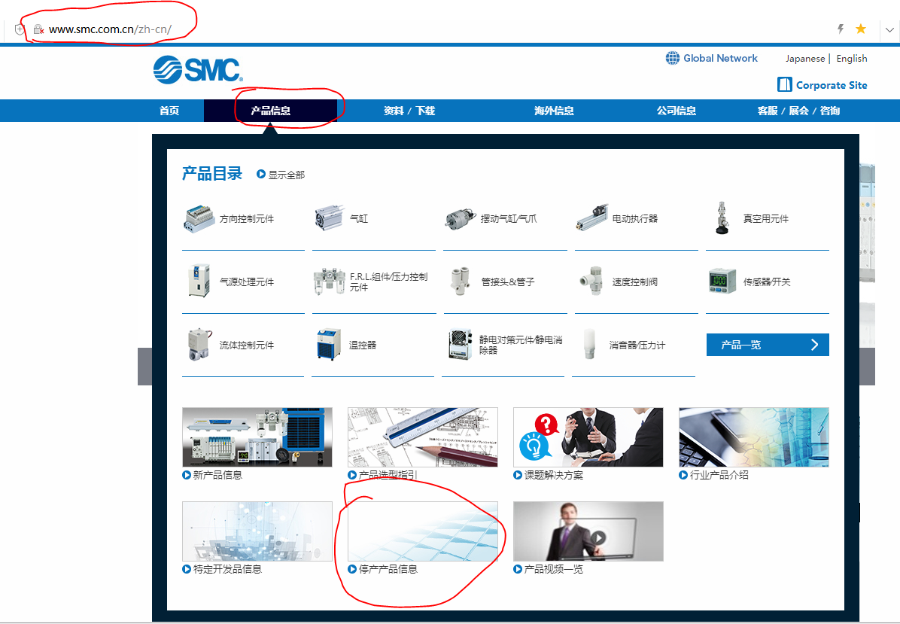Open the 方向控制元件 category icon
This screenshot has height=624, width=900.
199,218
